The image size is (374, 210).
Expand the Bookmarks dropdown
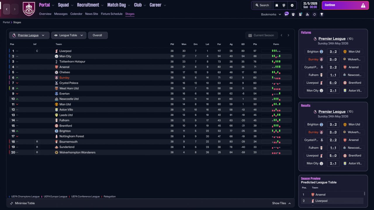coord(271,14)
